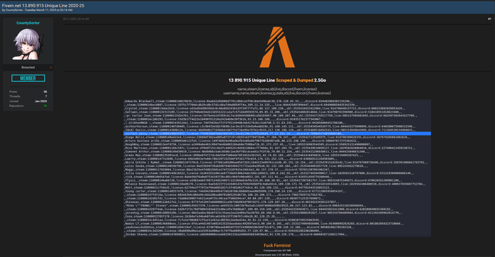Select the Crystal data row
Image resolution: width=495 pixels, height=257 pixels.
pyautogui.click(x=265, y=109)
